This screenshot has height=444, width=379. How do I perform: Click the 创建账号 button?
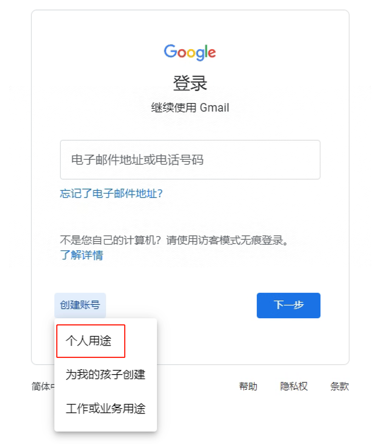(80, 305)
